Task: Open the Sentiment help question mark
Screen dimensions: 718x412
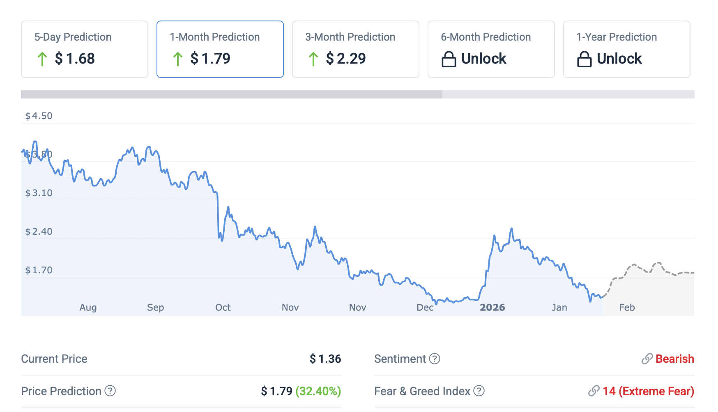Action: click(435, 359)
